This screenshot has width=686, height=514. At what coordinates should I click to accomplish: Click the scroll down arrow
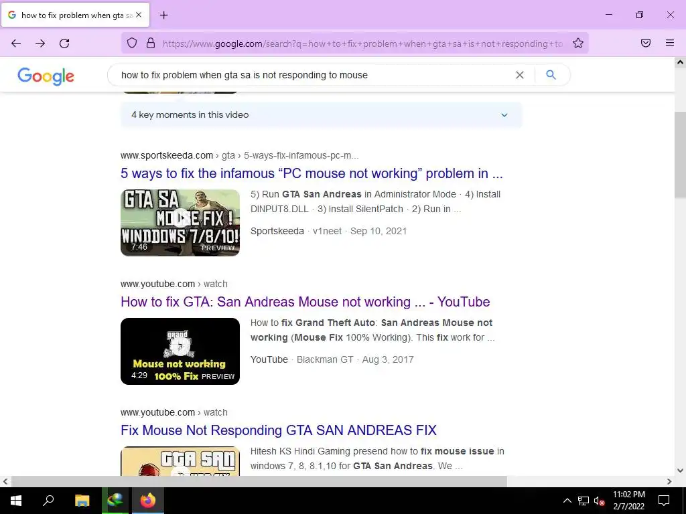680,470
